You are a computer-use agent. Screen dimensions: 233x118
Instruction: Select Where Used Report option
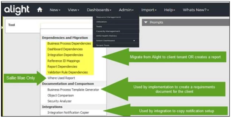pos(61,78)
